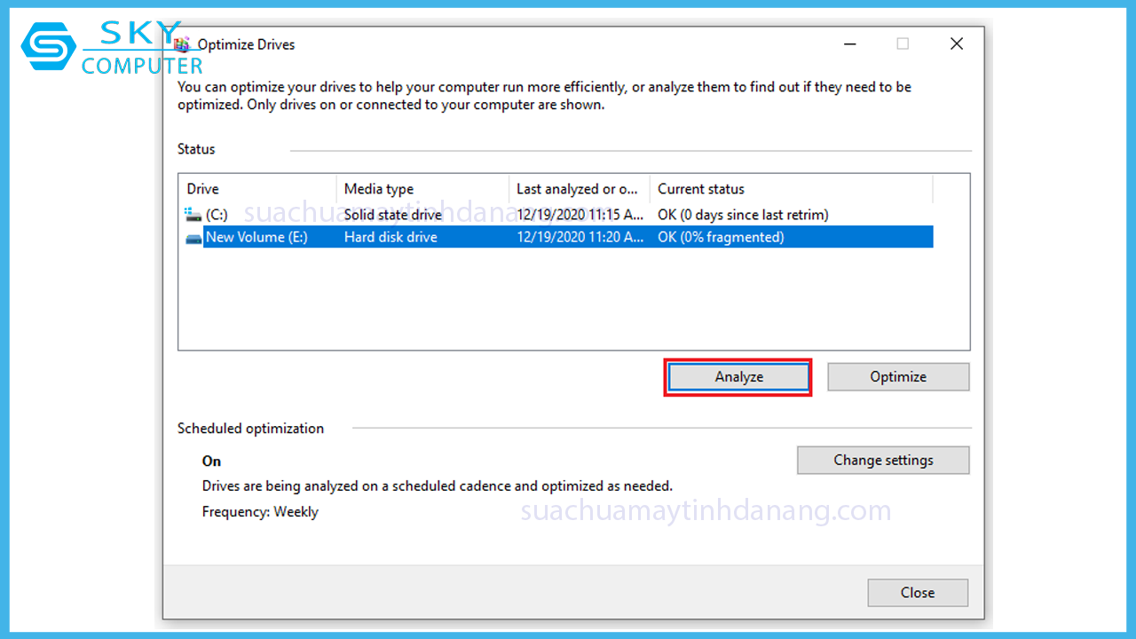Close the window with the X button

coord(956,44)
